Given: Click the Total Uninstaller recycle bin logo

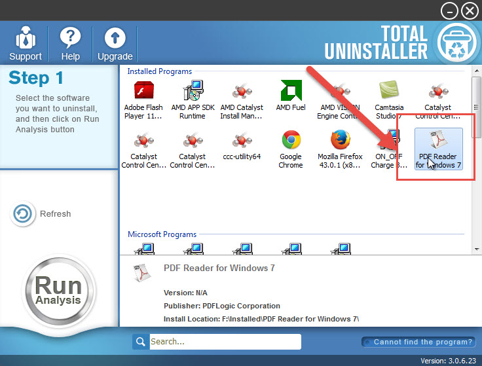Looking at the screenshot, I should click(456, 43).
